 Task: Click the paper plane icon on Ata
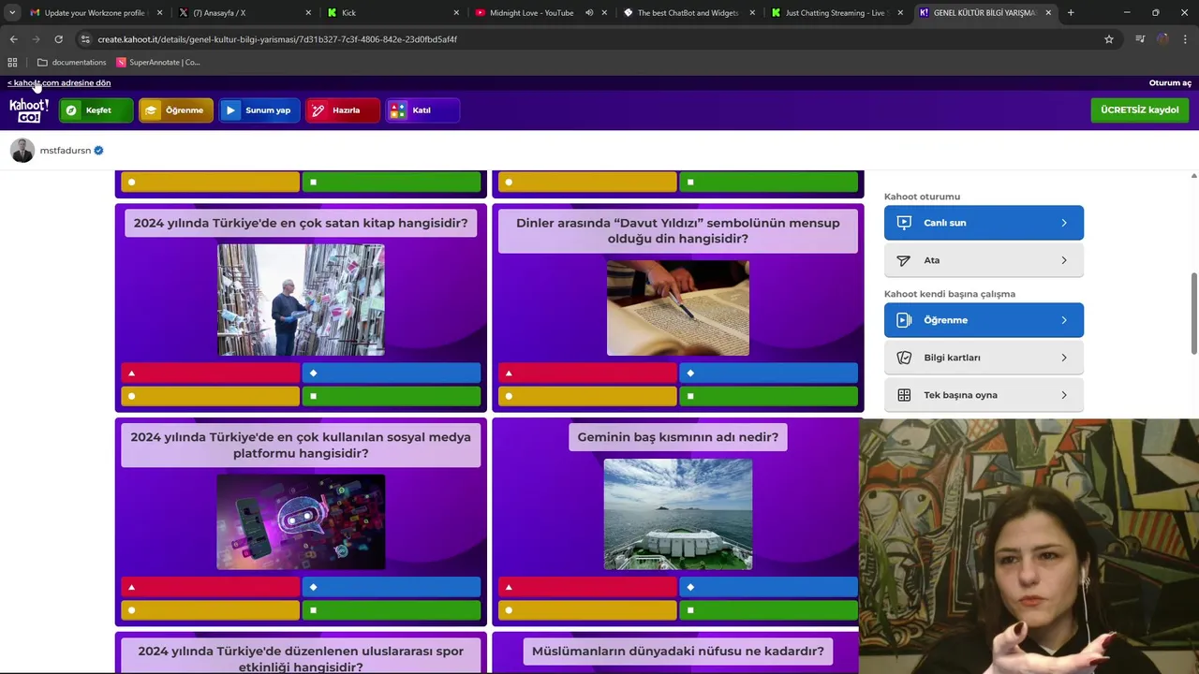(x=904, y=260)
